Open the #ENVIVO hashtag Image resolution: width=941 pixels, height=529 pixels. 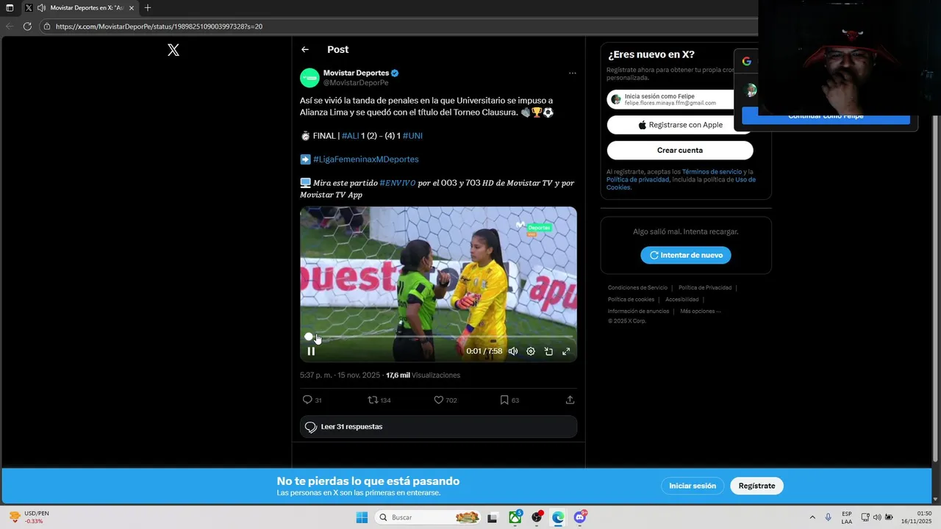coord(397,183)
